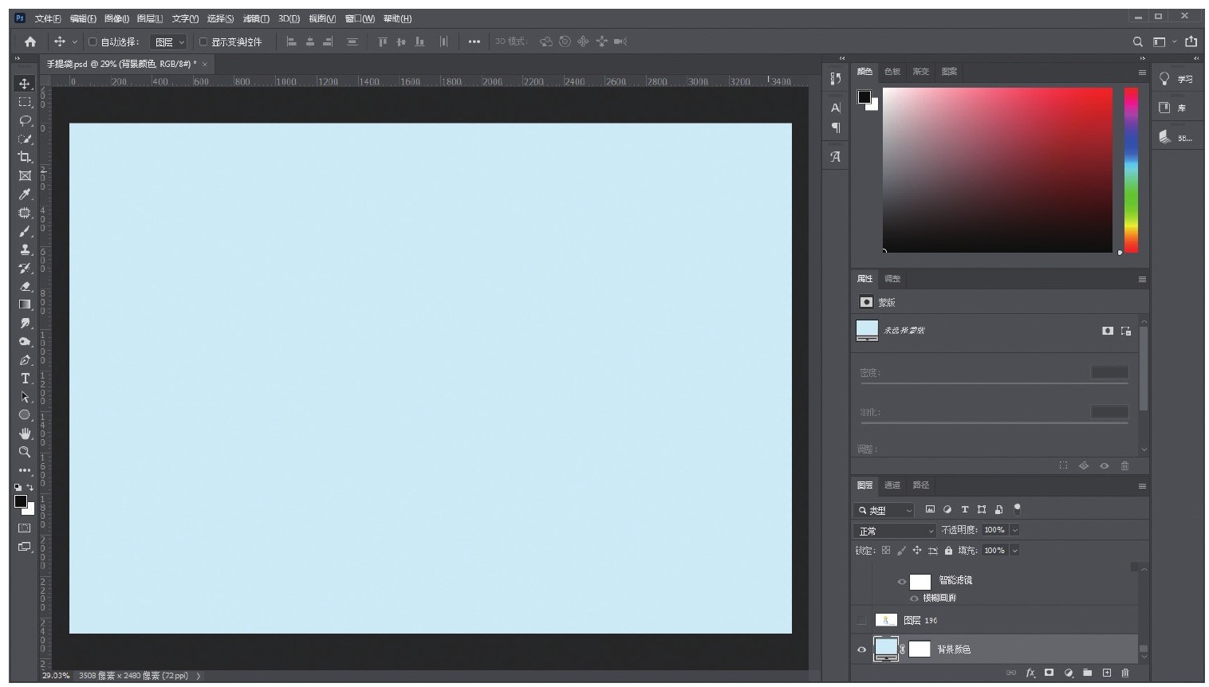The height and width of the screenshot is (687, 1209).
Task: Select the Path Selection arrow tool
Action: pos(25,396)
